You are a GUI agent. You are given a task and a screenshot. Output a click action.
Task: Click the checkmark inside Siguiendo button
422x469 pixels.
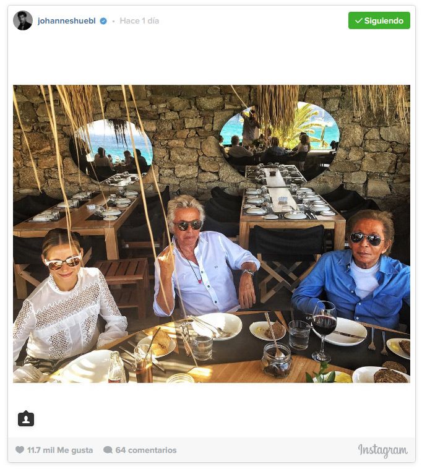click(x=359, y=20)
